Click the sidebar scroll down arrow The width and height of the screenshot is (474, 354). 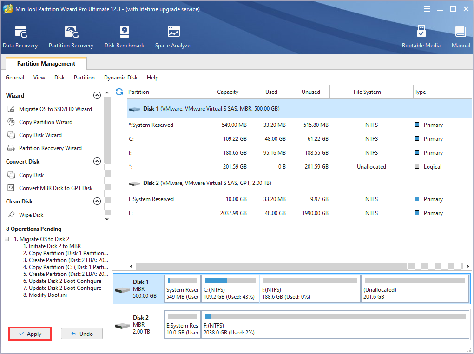click(107, 219)
